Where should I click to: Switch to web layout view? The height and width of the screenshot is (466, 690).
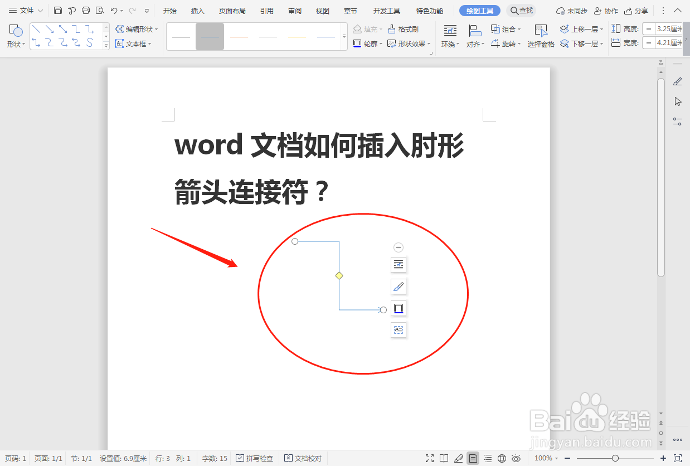coord(502,458)
